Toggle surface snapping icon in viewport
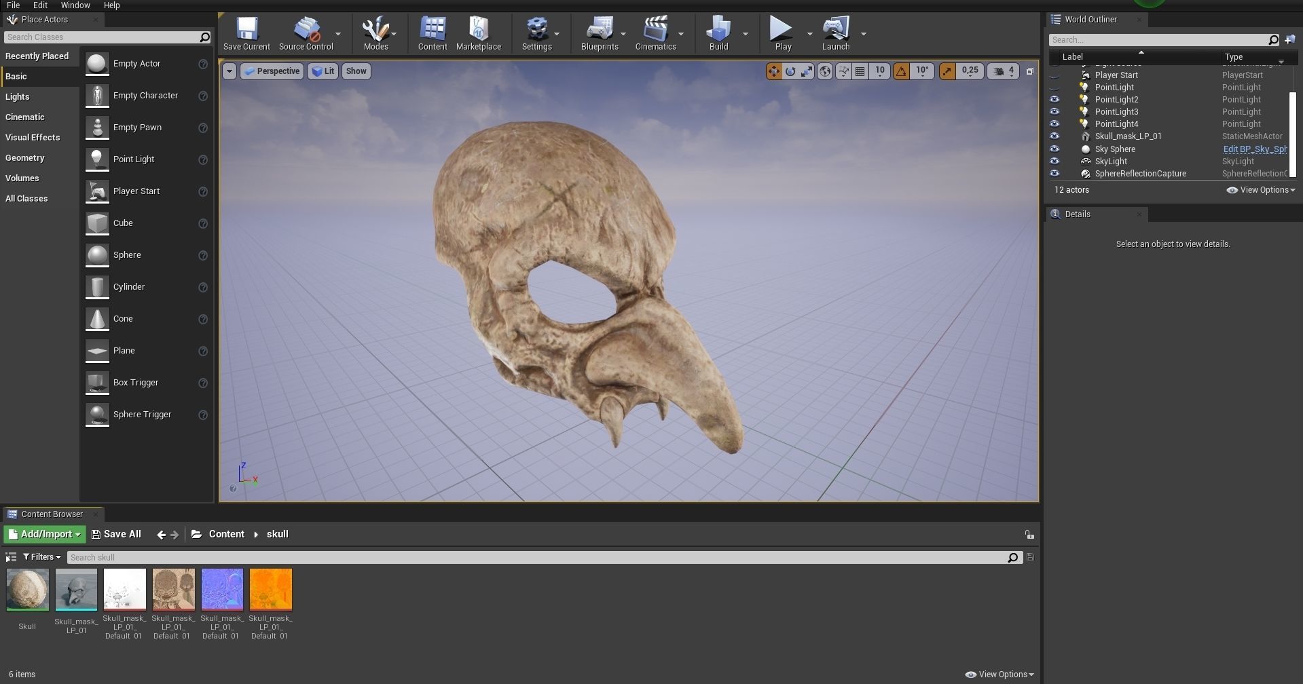Image resolution: width=1303 pixels, height=684 pixels. pyautogui.click(x=843, y=71)
